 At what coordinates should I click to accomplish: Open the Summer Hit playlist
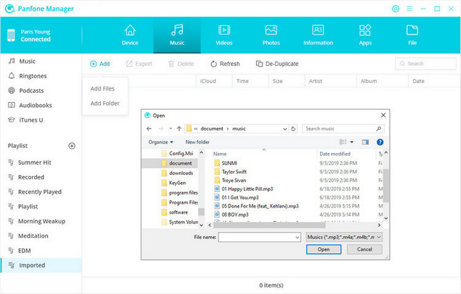click(x=34, y=162)
